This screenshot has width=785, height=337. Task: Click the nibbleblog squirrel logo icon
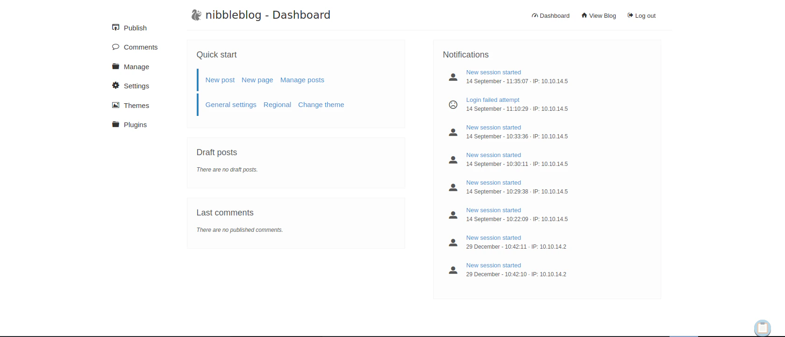click(196, 15)
